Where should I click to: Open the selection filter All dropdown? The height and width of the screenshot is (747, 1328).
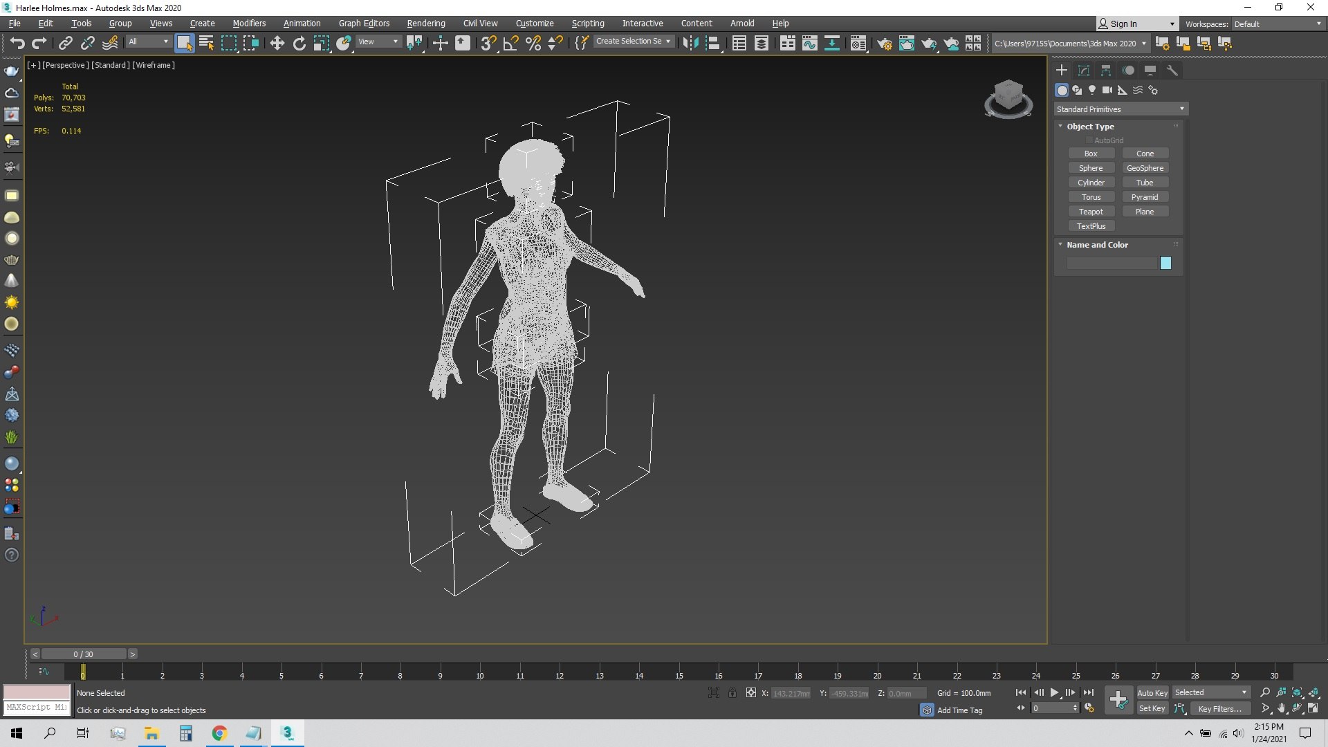(148, 41)
